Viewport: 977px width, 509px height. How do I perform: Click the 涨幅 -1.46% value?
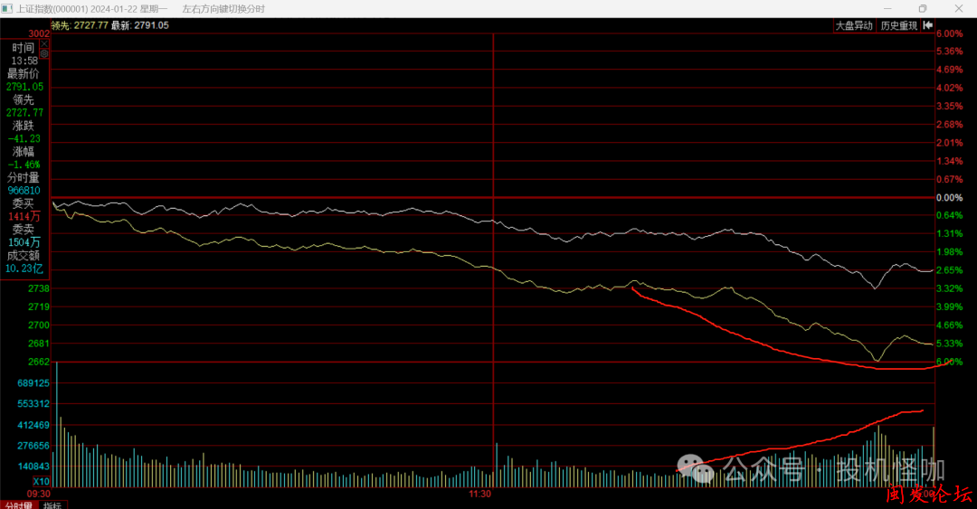coord(24,165)
